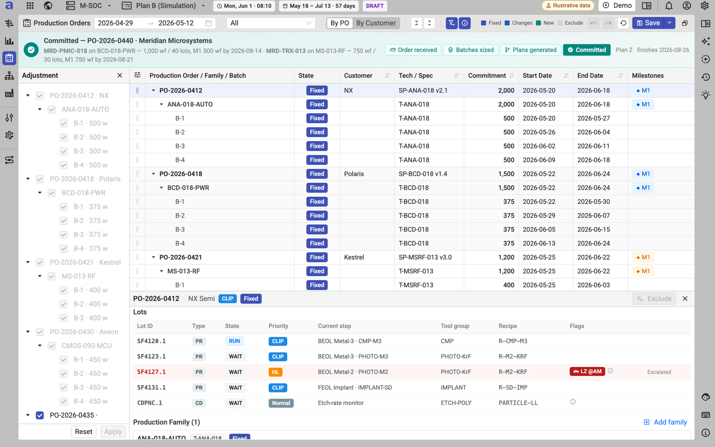Open factory icon in left sidebar
Viewport: 715px width, 447px height.
point(9,93)
